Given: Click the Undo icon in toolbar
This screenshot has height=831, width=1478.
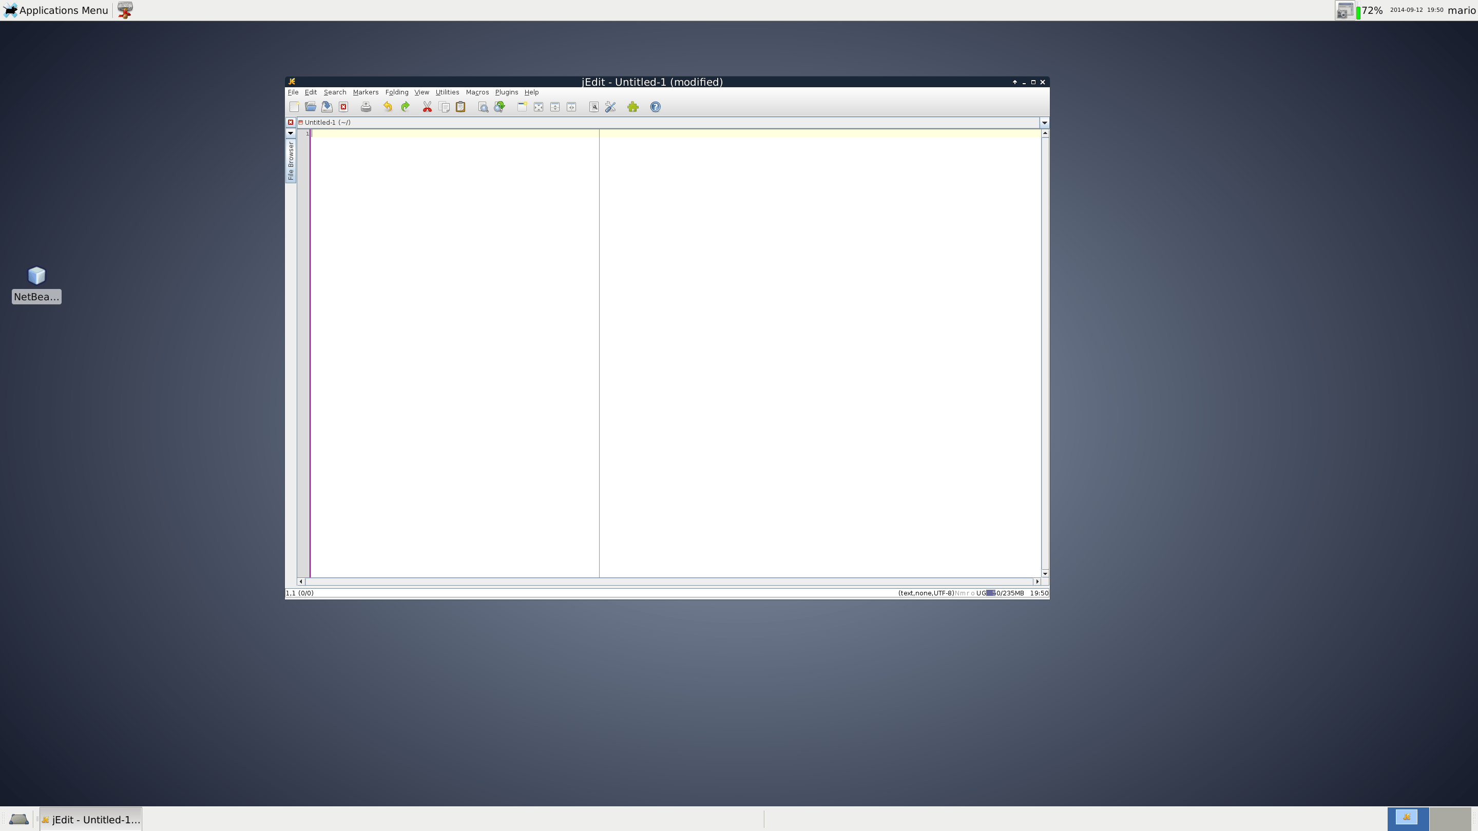Looking at the screenshot, I should pos(389,107).
